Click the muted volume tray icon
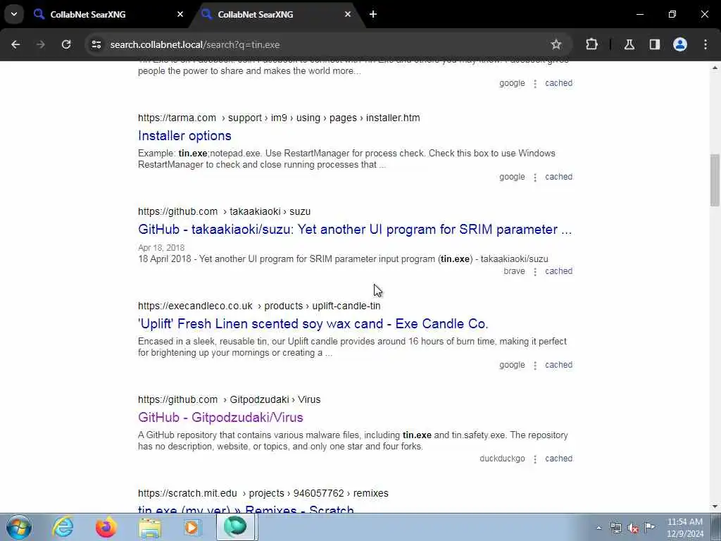The width and height of the screenshot is (721, 541). pyautogui.click(x=633, y=528)
